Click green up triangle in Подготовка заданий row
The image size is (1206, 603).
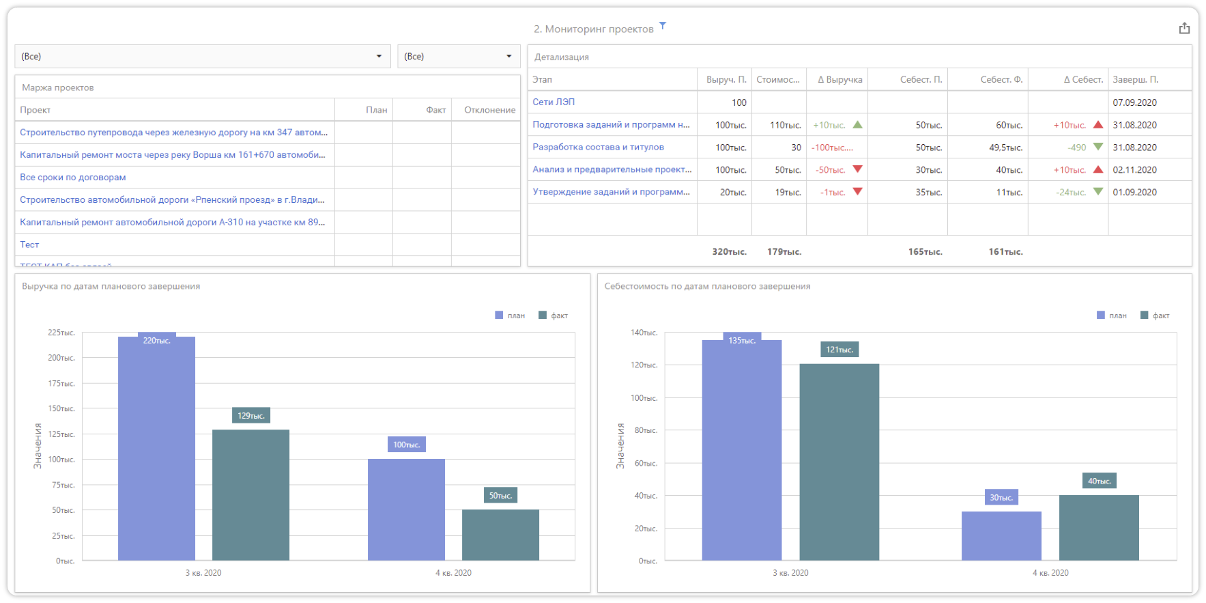coord(857,125)
